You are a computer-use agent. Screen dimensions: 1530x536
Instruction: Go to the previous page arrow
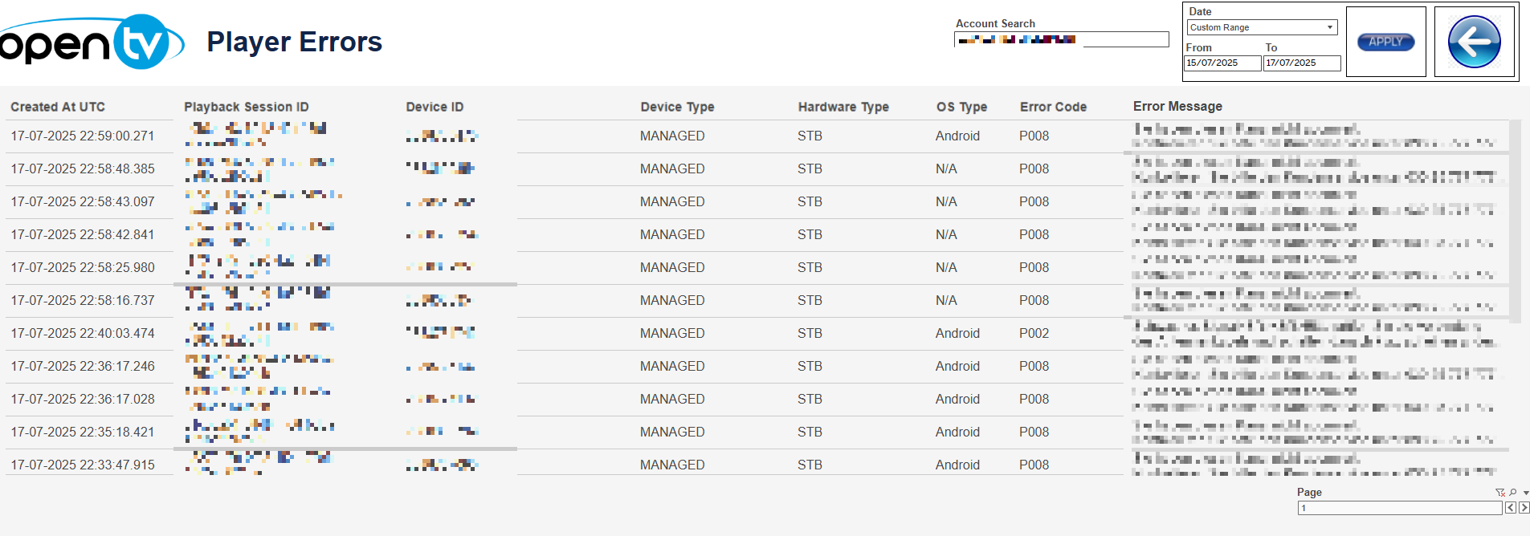click(1511, 508)
